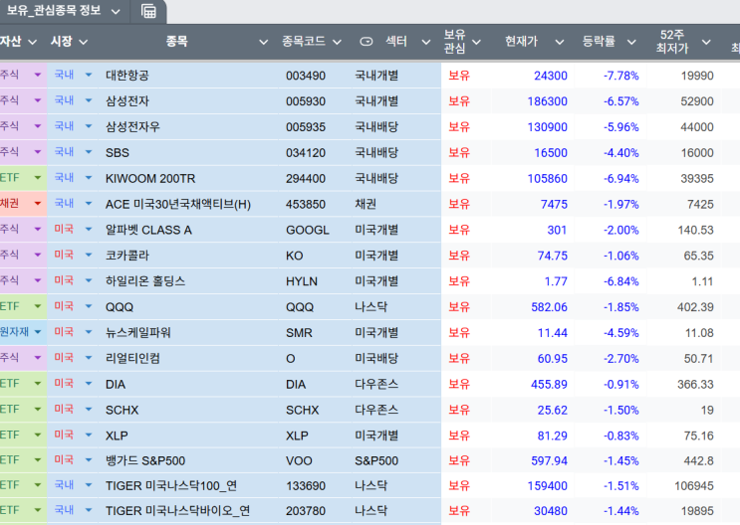The width and height of the screenshot is (740, 525).
Task: Open asset type dropdown for 삼성전자 row
Action: click(38, 100)
